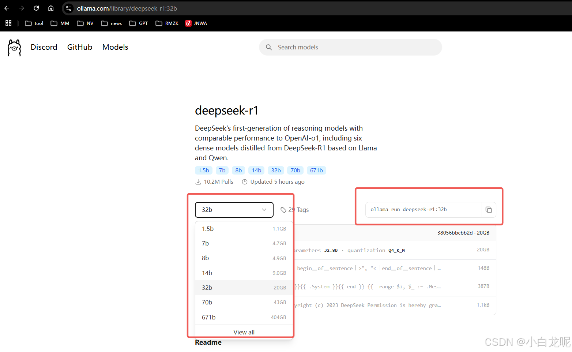Click the clock icon beside Updated
This screenshot has width=572, height=352.
245,181
